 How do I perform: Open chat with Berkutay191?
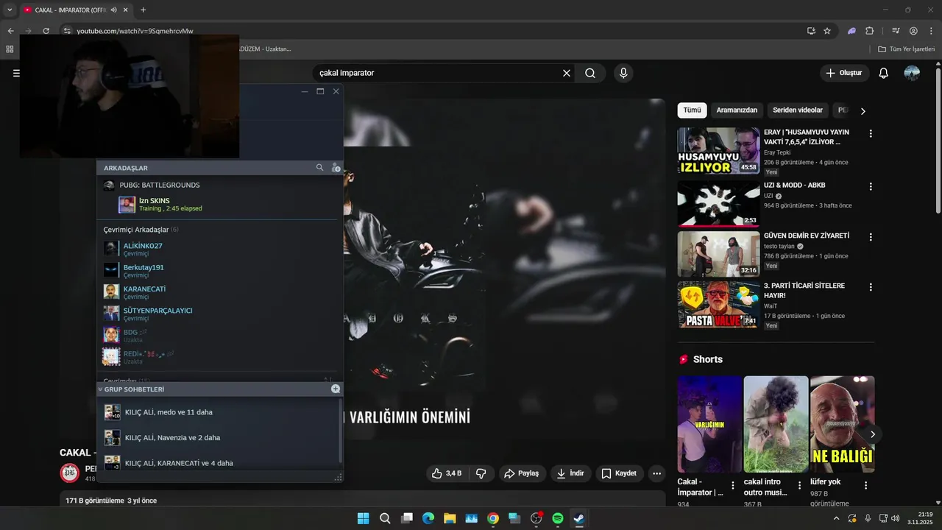click(x=219, y=270)
